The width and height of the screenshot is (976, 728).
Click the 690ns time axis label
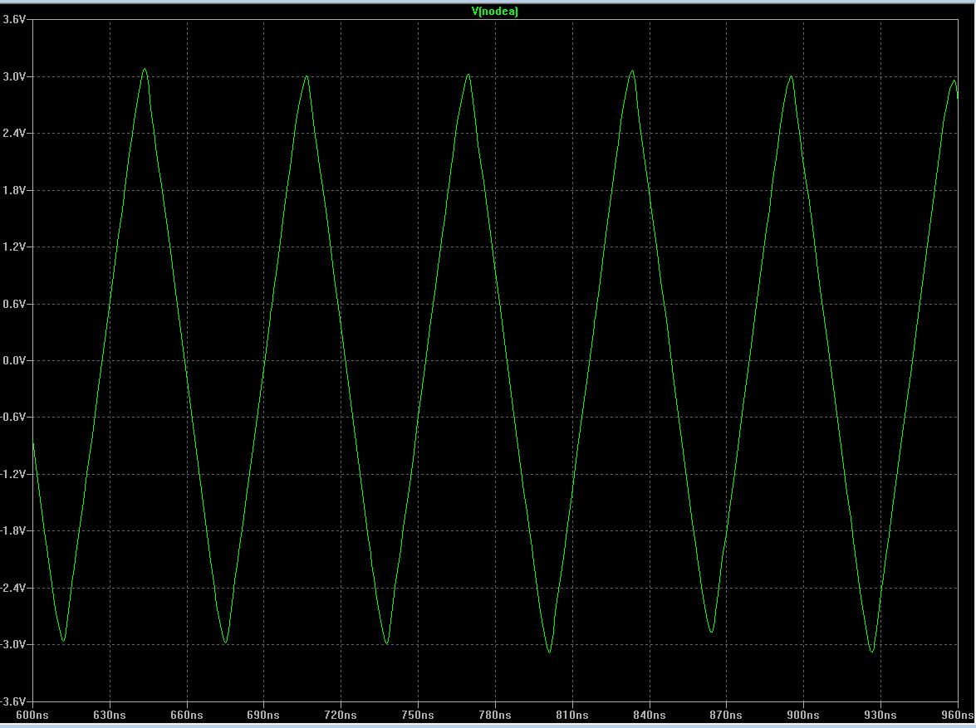263,715
